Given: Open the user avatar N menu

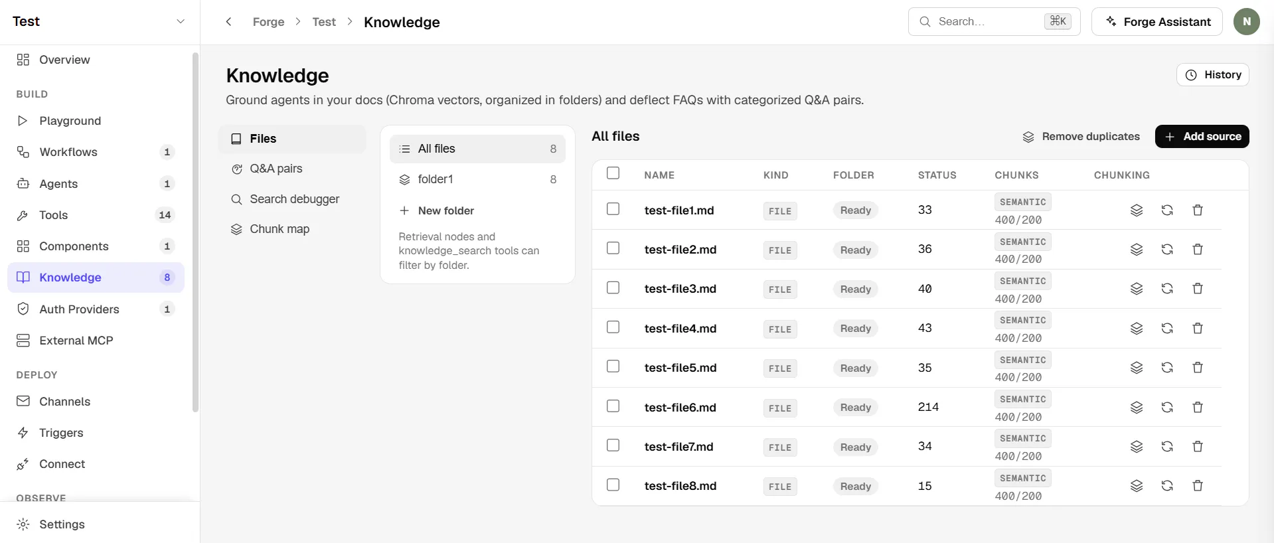Looking at the screenshot, I should click(1247, 22).
